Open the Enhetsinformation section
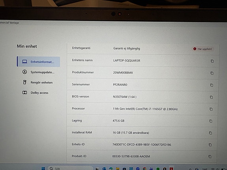 [x=39, y=62]
